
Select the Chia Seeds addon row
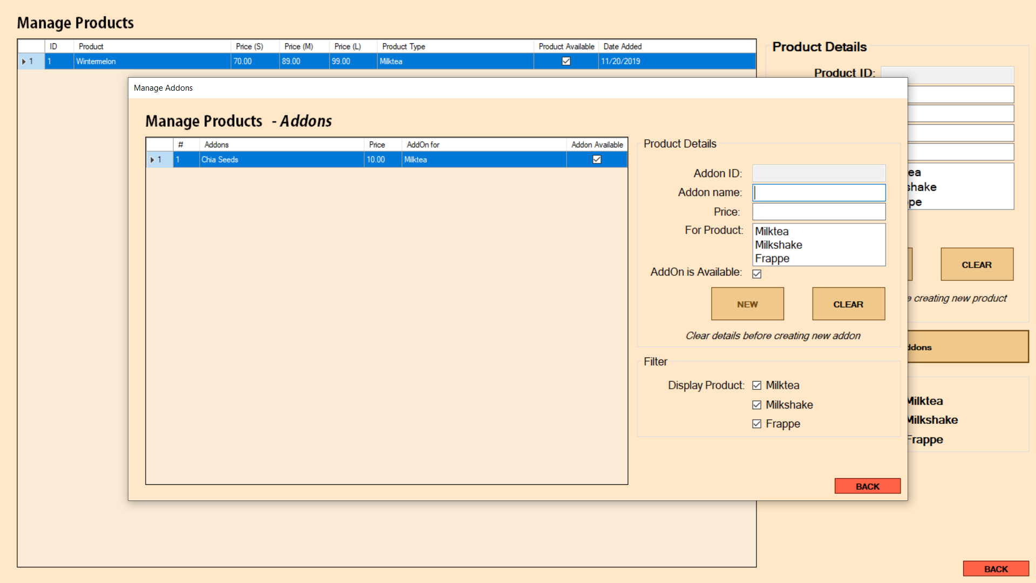281,159
